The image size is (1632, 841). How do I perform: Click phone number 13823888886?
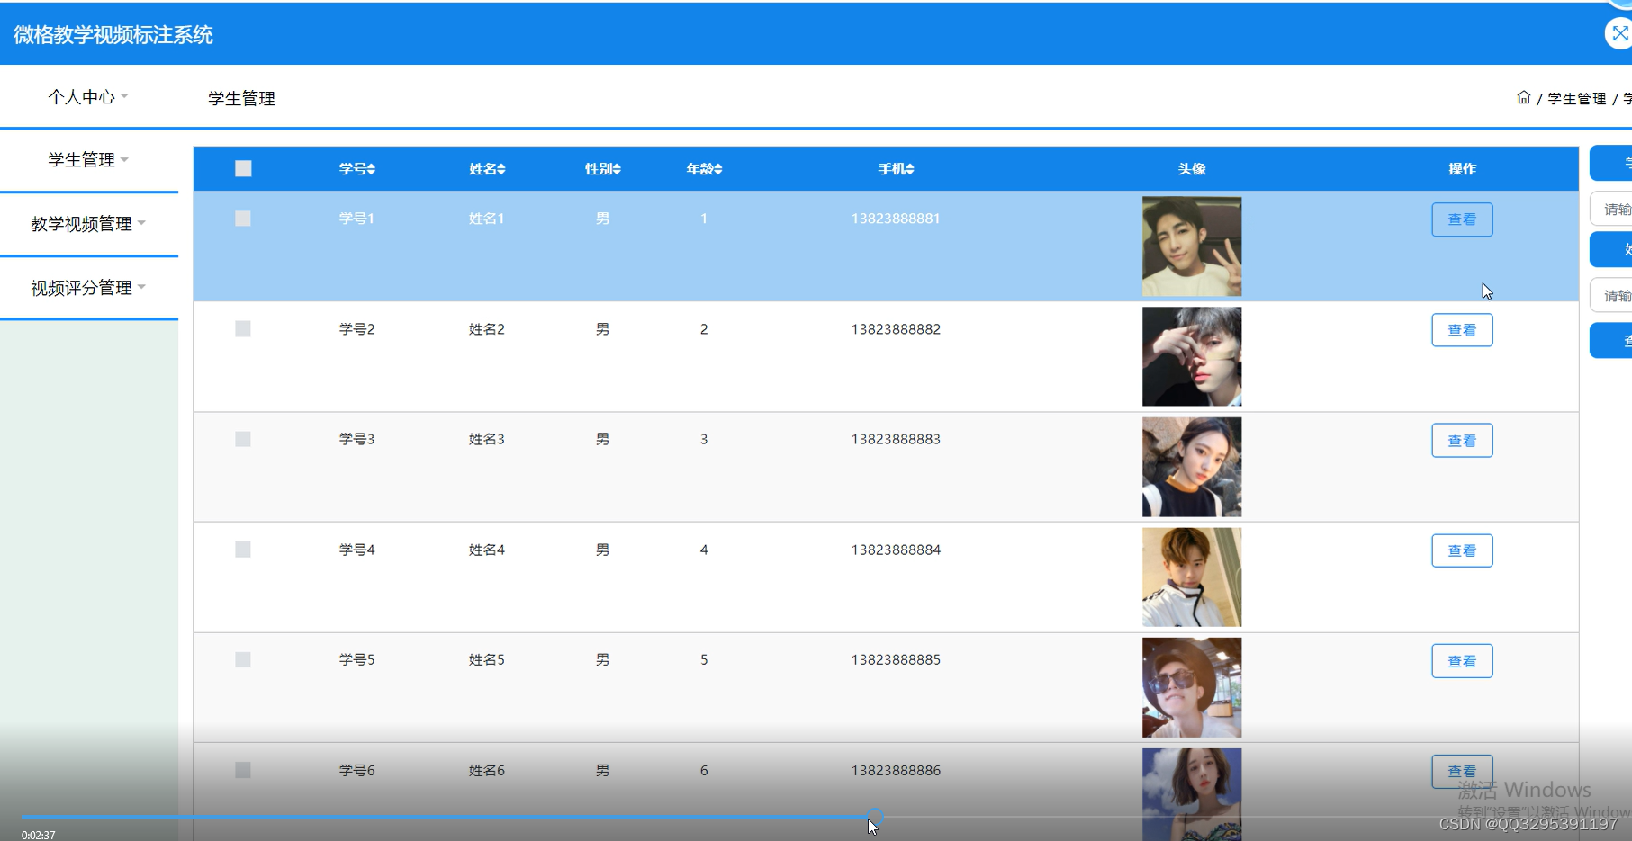[896, 770]
